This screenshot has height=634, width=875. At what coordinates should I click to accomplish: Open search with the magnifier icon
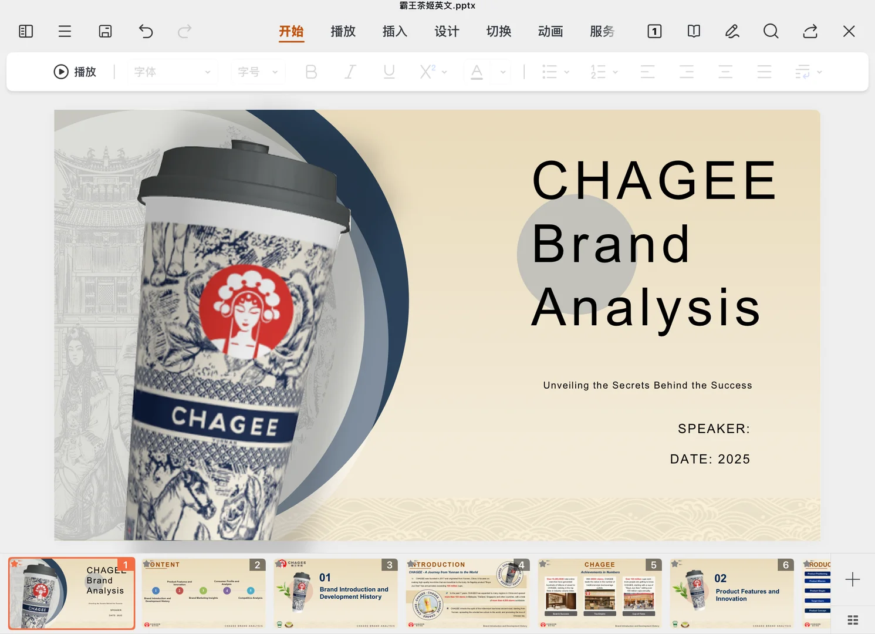point(771,31)
